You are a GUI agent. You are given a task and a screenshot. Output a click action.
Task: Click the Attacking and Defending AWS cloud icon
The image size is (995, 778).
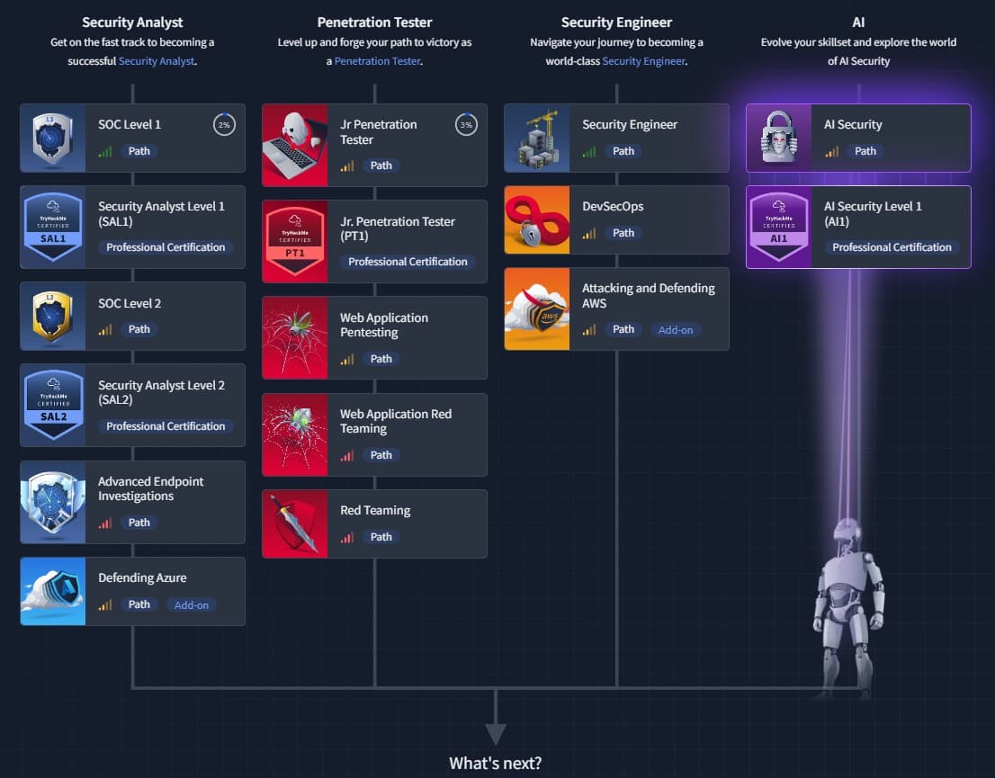(x=537, y=309)
